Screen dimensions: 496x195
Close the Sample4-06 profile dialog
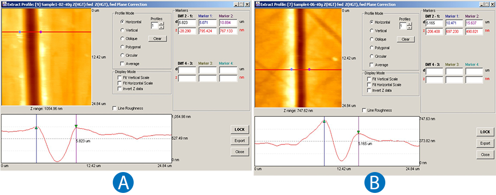tap(485, 154)
